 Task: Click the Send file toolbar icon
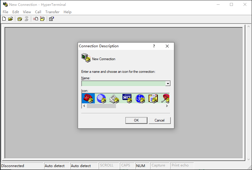point(36,19)
